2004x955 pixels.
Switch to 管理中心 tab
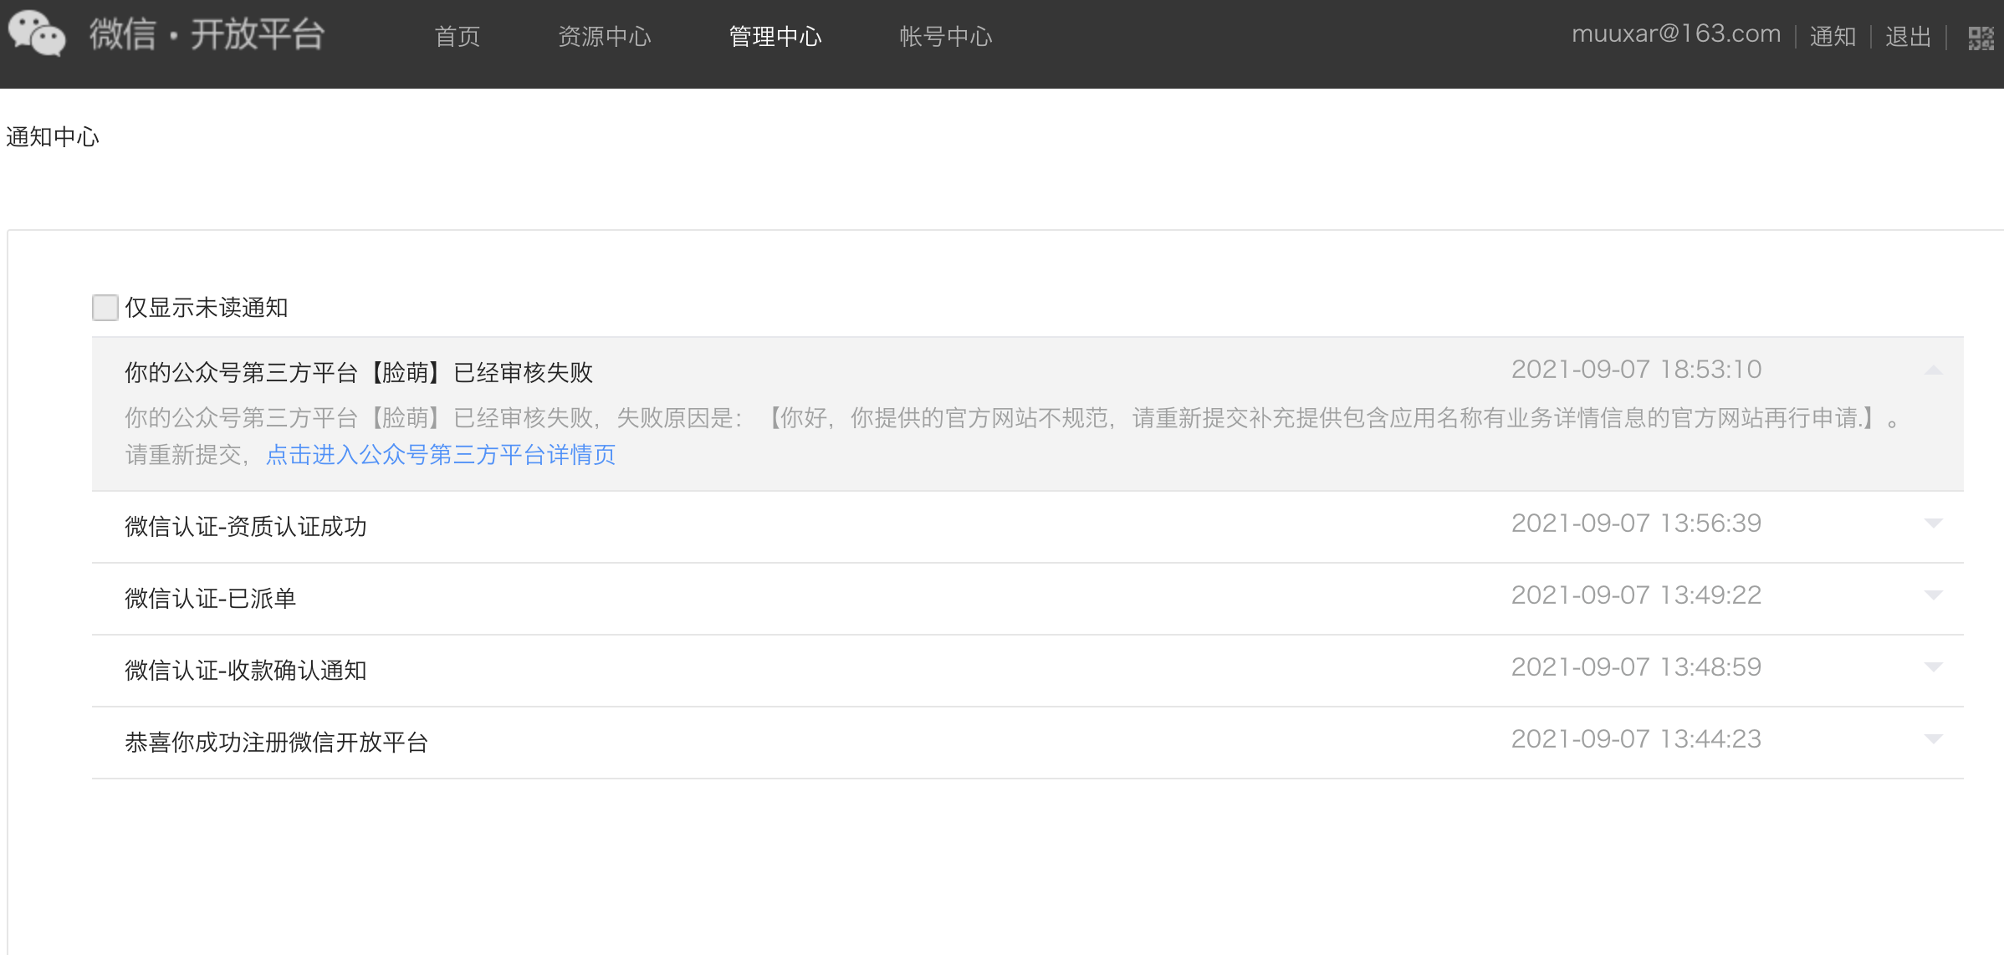(x=775, y=37)
